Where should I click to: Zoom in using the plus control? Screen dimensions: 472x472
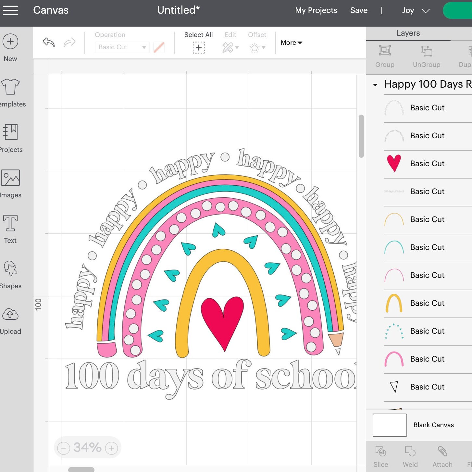tap(111, 447)
